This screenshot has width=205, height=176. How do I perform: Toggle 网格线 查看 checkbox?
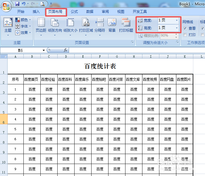tap(185, 28)
